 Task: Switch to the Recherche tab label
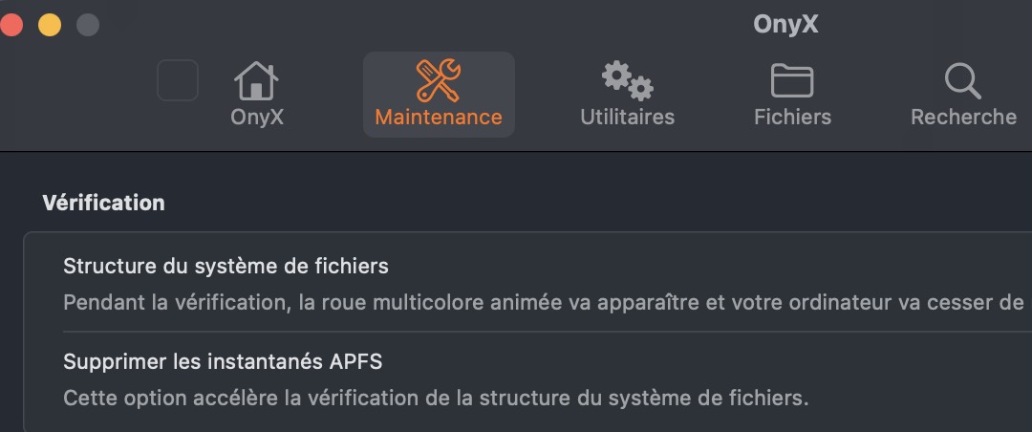pyautogui.click(x=963, y=117)
